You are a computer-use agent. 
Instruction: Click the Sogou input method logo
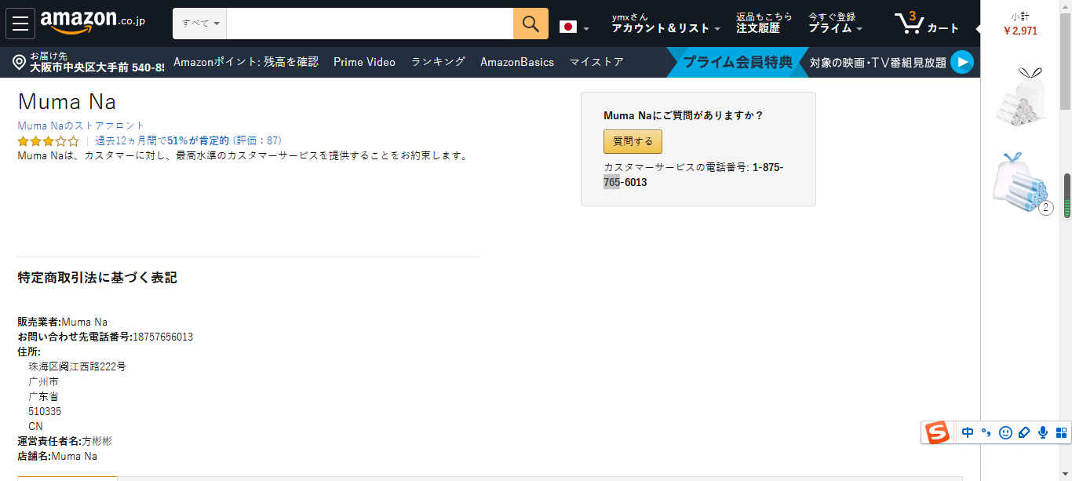(937, 432)
